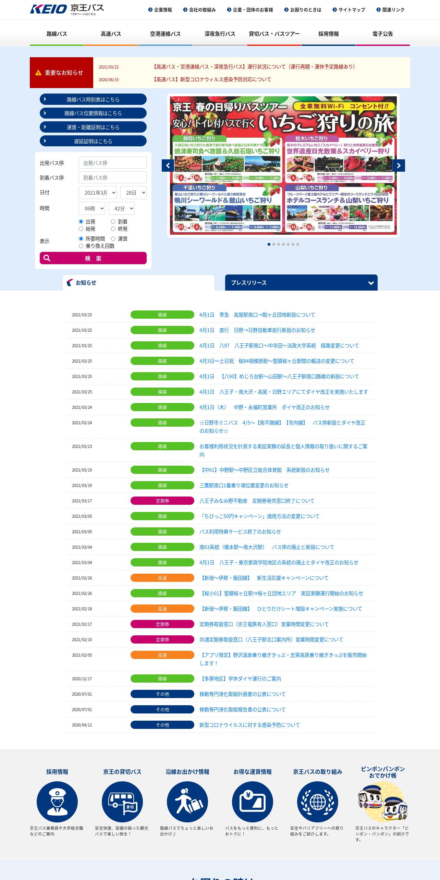Open the 28日 day dropdown
This screenshot has width=440, height=880.
coord(134,193)
